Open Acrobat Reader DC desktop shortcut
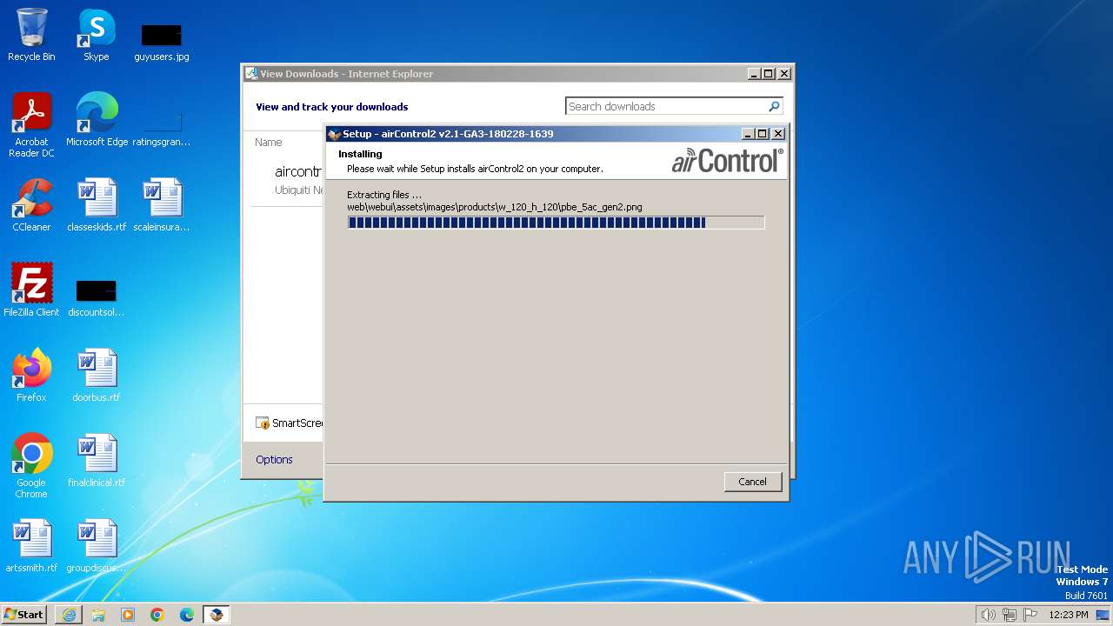This screenshot has width=1113, height=626. tap(31, 125)
